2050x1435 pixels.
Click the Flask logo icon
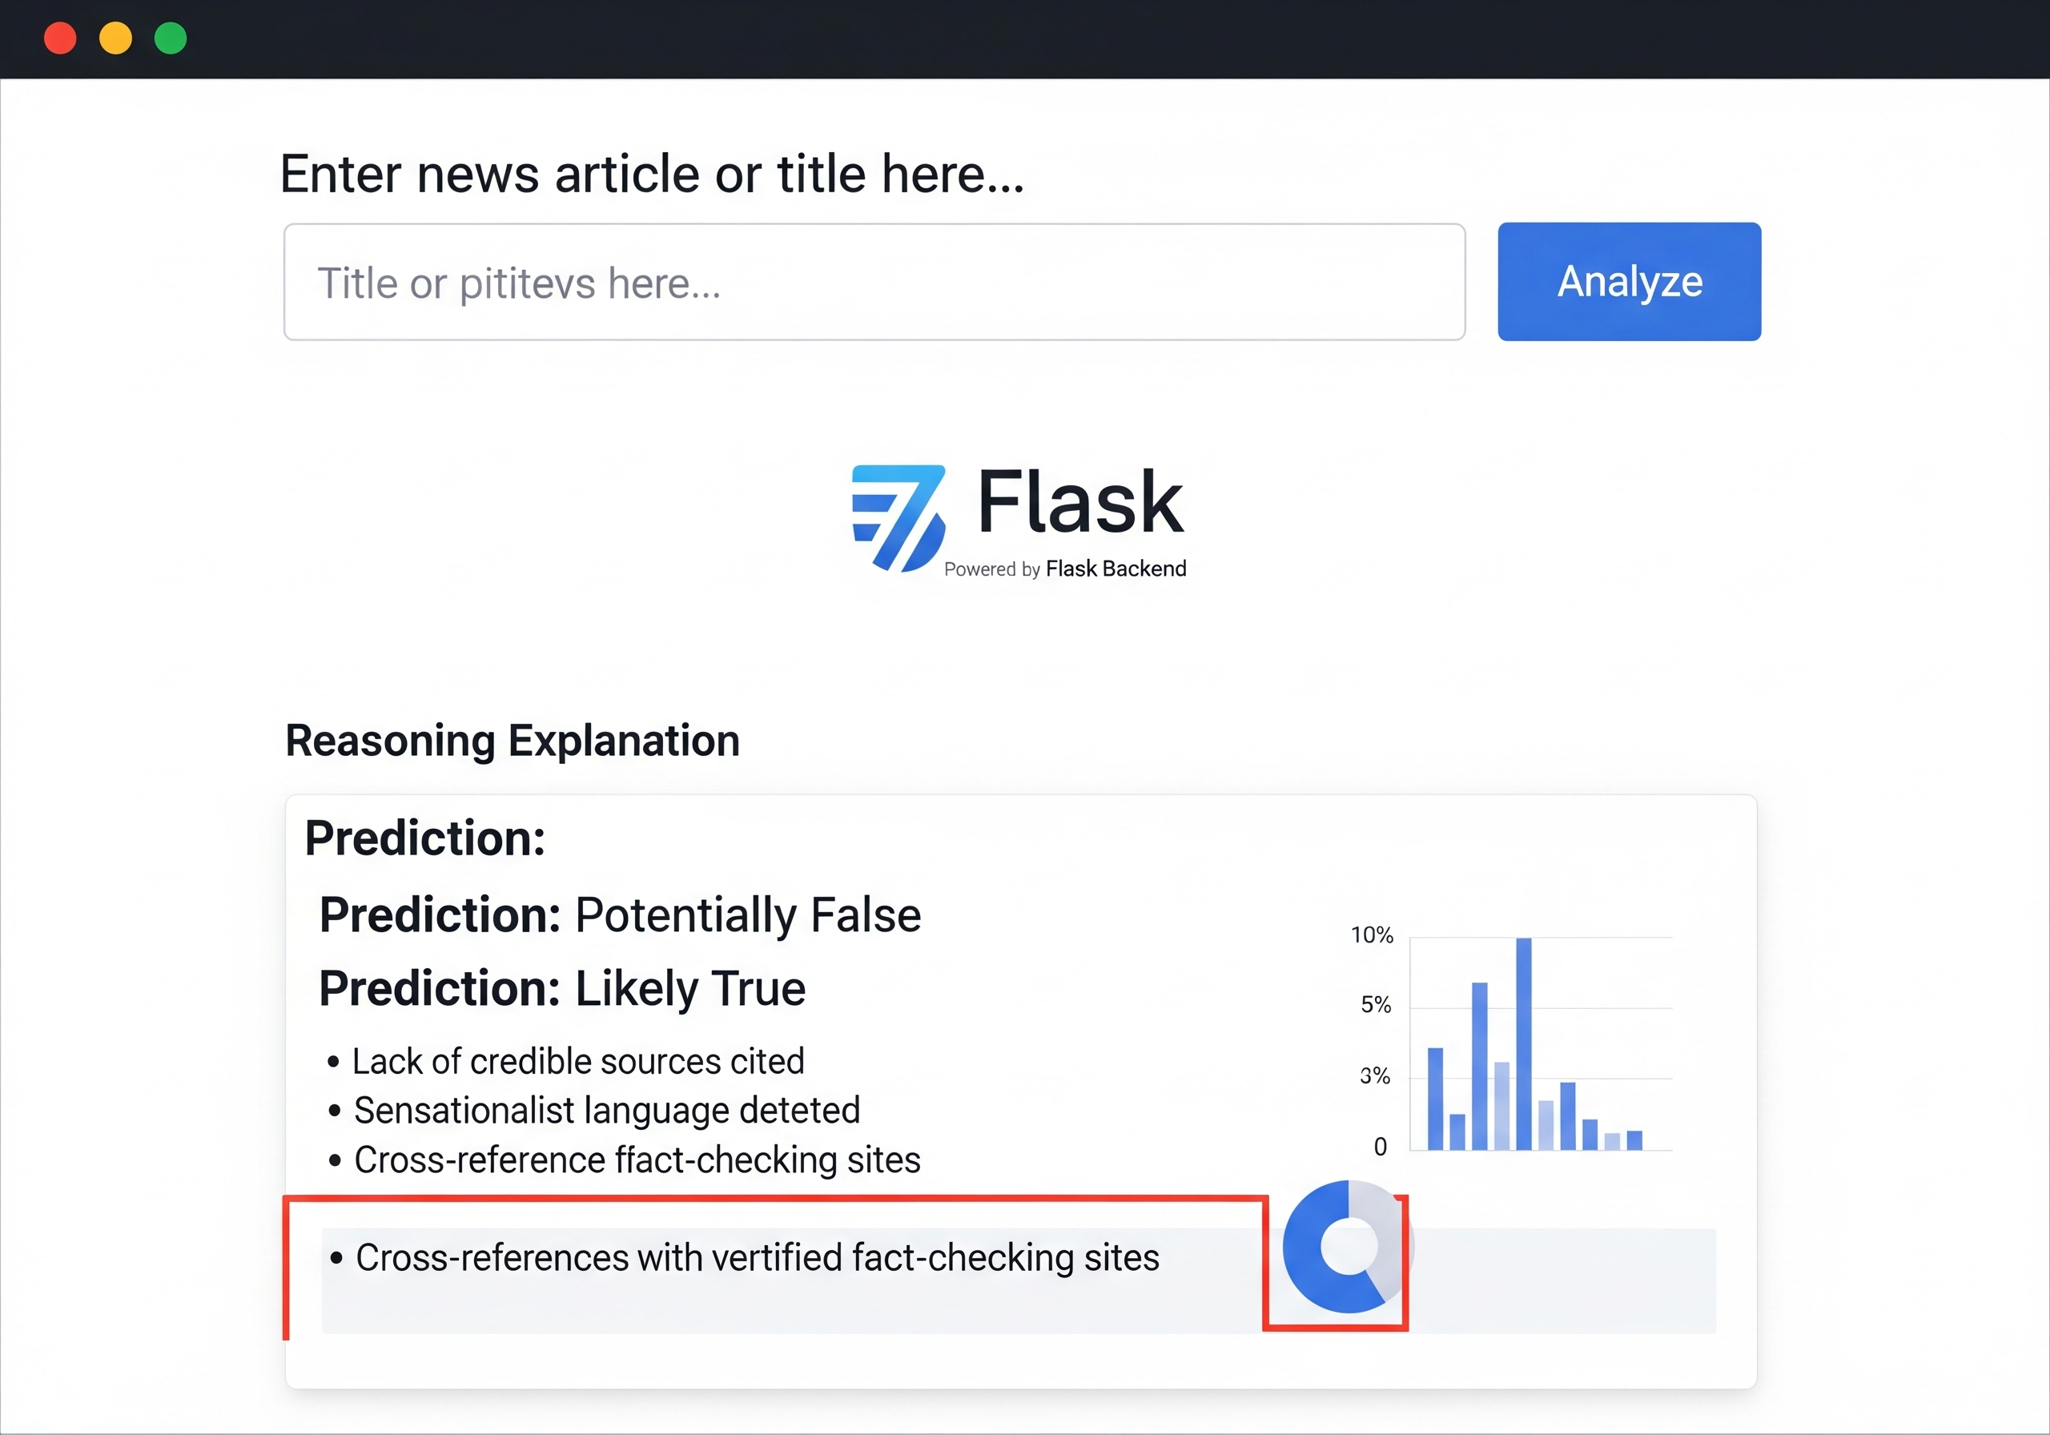click(898, 517)
